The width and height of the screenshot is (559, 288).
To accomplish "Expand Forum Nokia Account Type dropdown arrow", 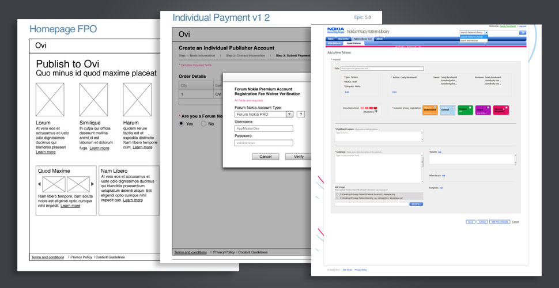I will coord(289,115).
